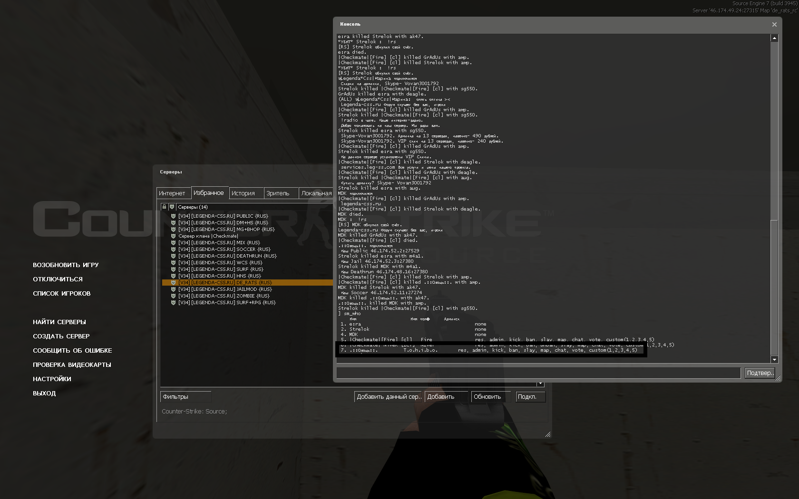Switch to the Избранное tab
The width and height of the screenshot is (799, 499).
click(x=210, y=192)
